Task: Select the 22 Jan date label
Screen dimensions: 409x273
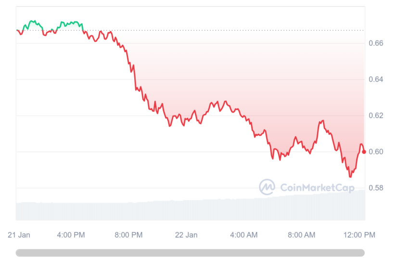Action: pyautogui.click(x=186, y=235)
